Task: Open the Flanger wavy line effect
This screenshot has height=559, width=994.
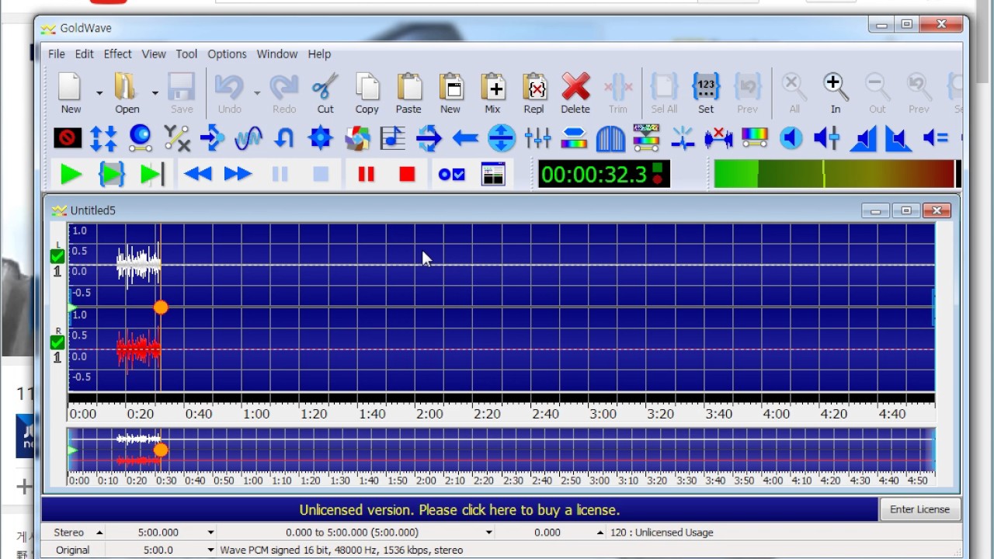Action: pyautogui.click(x=248, y=138)
